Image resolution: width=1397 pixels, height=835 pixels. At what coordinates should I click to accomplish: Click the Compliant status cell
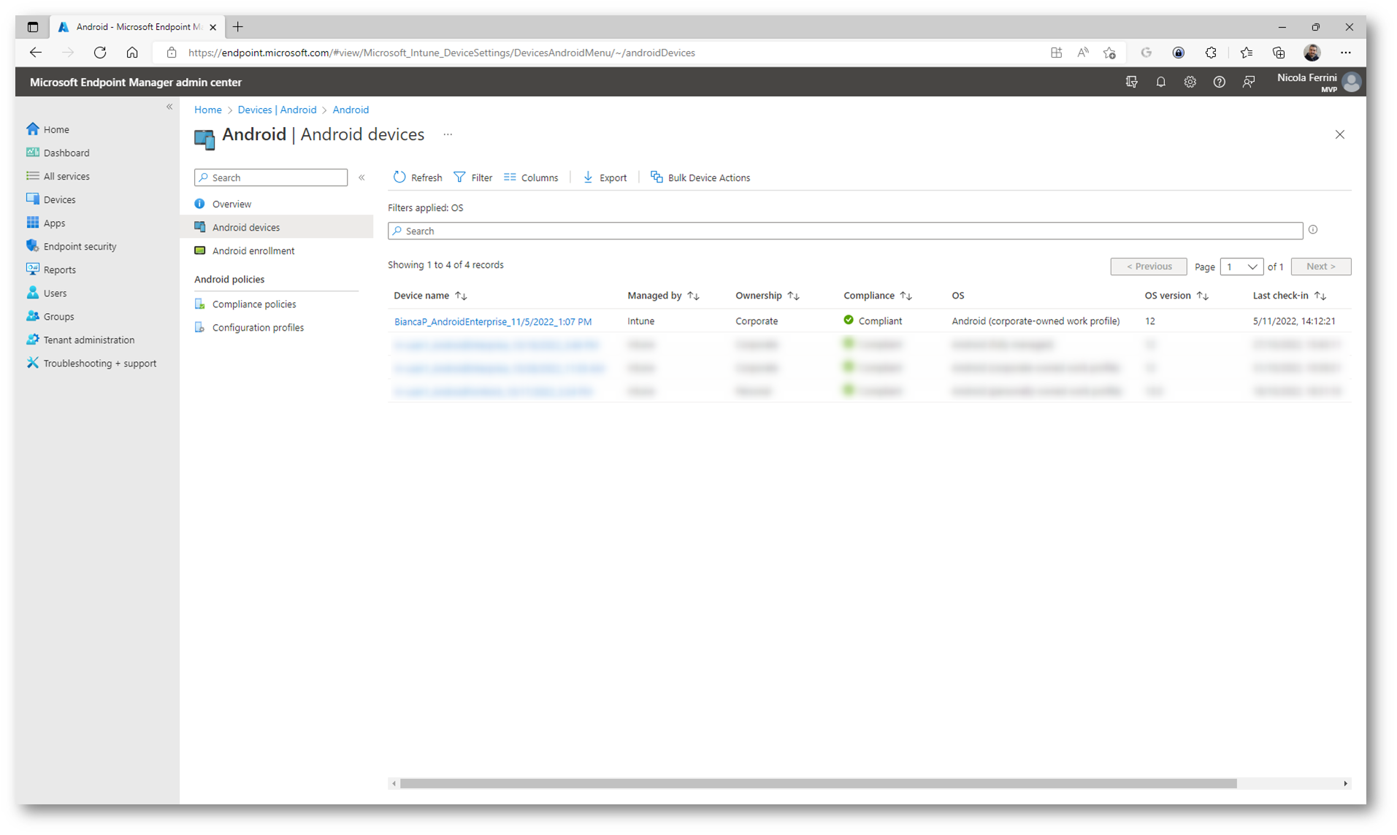(x=873, y=320)
